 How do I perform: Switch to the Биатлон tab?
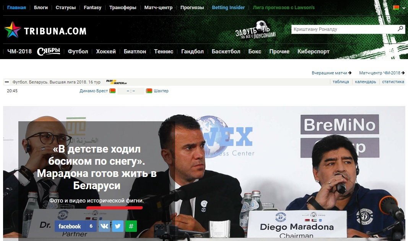pyautogui.click(x=135, y=51)
